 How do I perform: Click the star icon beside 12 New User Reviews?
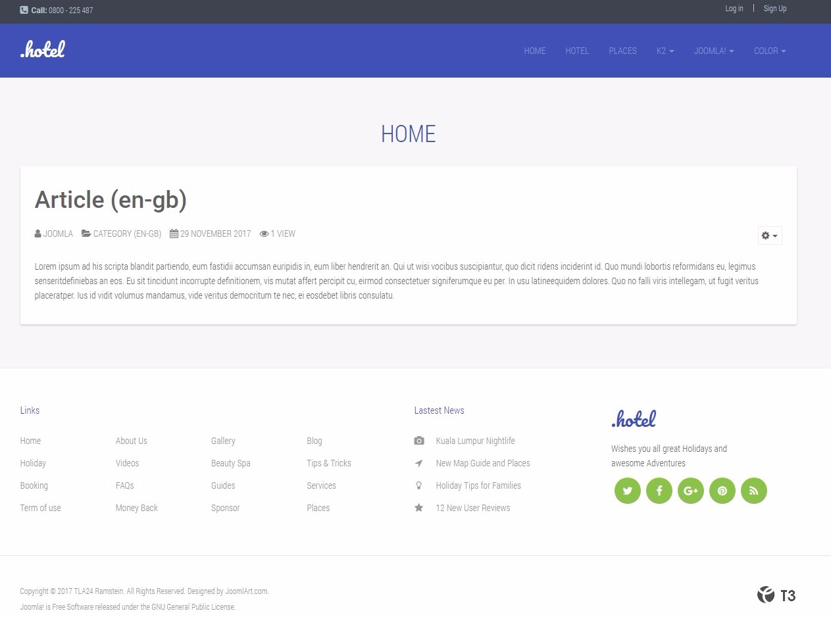419,507
